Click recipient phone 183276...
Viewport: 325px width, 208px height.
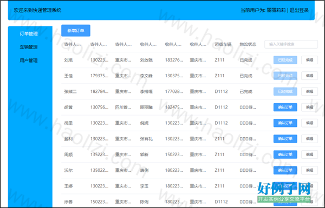point(174,60)
